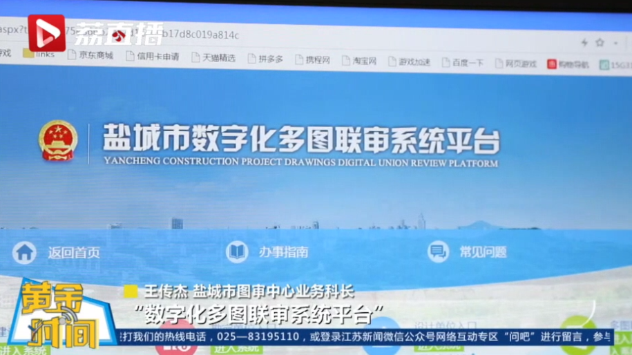Open the 京东商城 bookmark

click(90, 55)
